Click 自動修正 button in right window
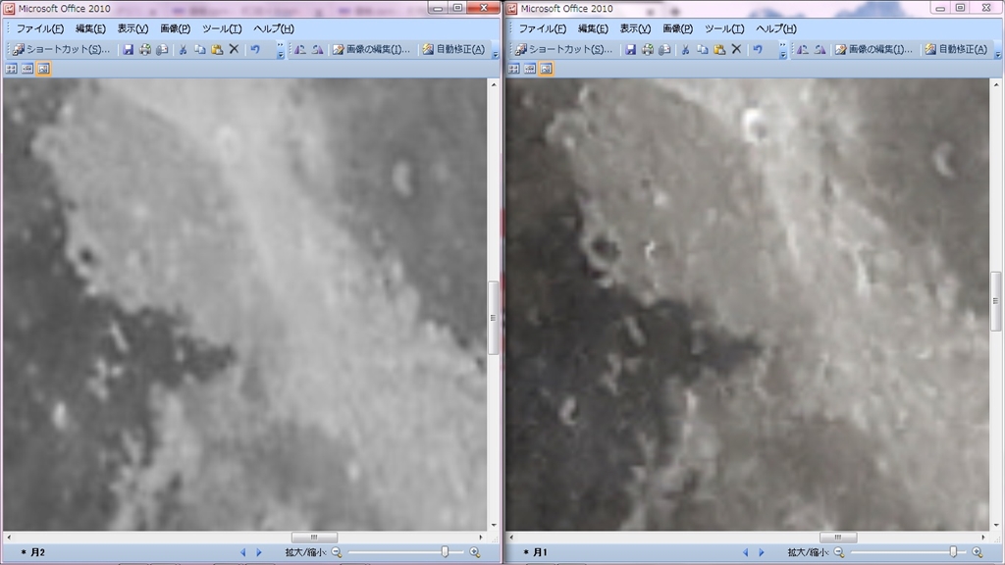The image size is (1005, 565). click(956, 49)
